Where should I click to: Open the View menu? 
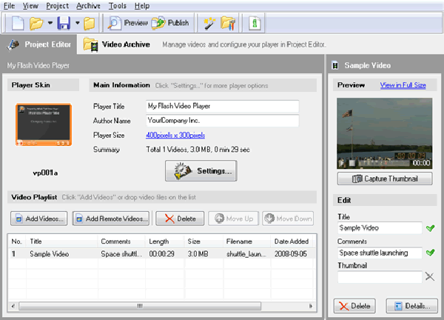[x=30, y=6]
